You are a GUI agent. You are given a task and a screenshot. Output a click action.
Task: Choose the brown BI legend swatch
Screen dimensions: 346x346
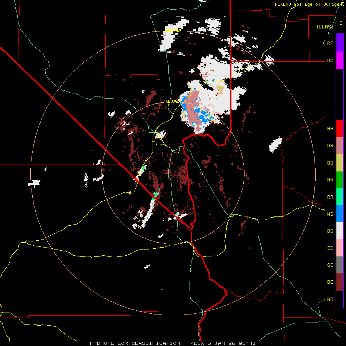click(339, 282)
